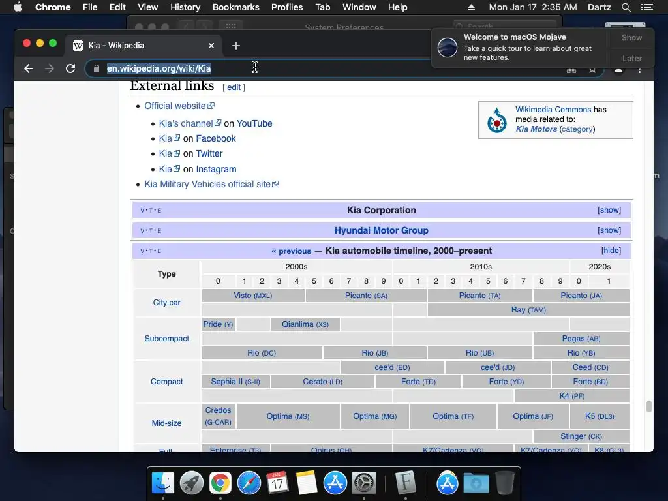Launch Safari from the Dock
Image resolution: width=668 pixels, height=501 pixels.
point(249,483)
